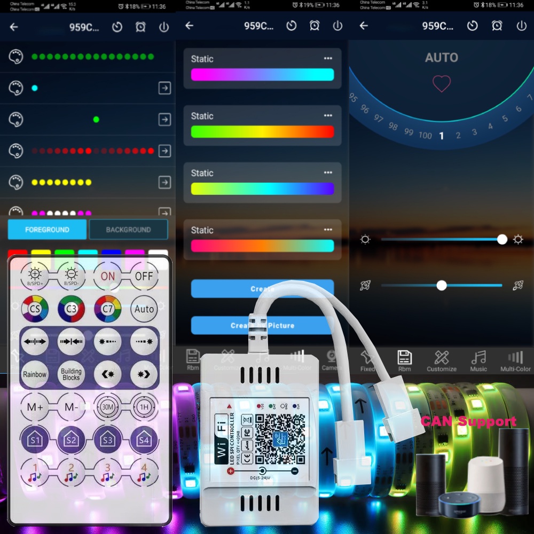Tap the timer icon in right panel header
The image size is (534, 534).
[472, 26]
